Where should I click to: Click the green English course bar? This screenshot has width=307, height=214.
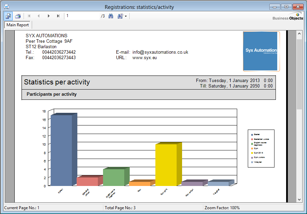coord(113,177)
